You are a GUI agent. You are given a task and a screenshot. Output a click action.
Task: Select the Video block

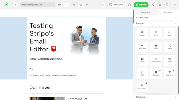[x=156, y=47]
